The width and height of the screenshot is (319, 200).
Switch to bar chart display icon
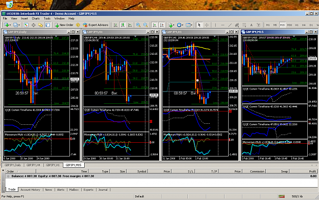point(115,25)
